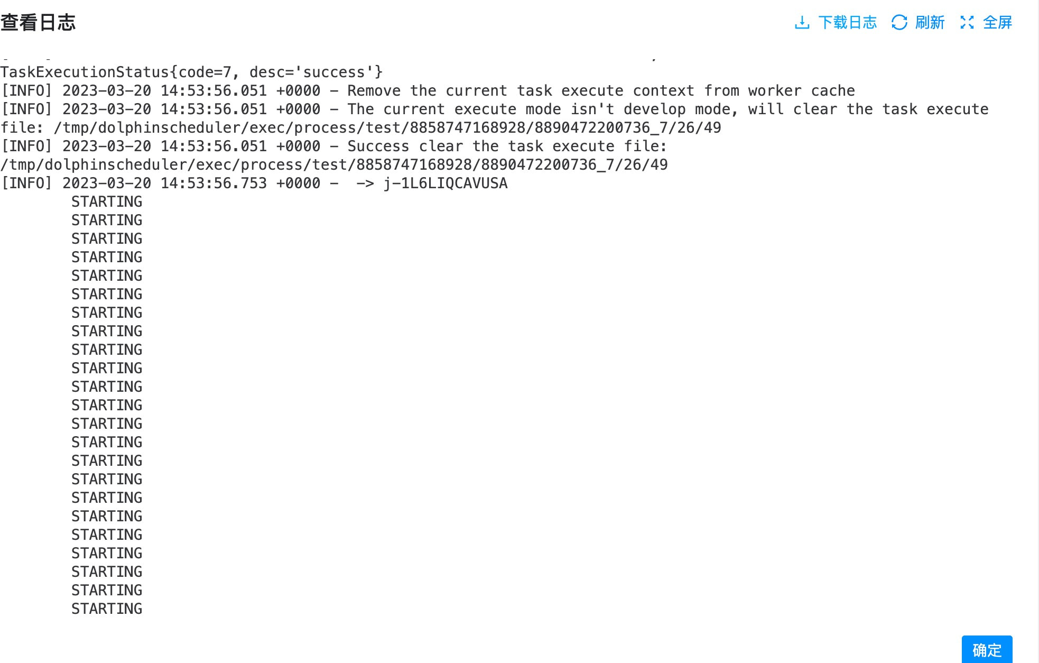Click the last STARTING status line
Image resolution: width=1039 pixels, height=663 pixels.
tap(107, 609)
